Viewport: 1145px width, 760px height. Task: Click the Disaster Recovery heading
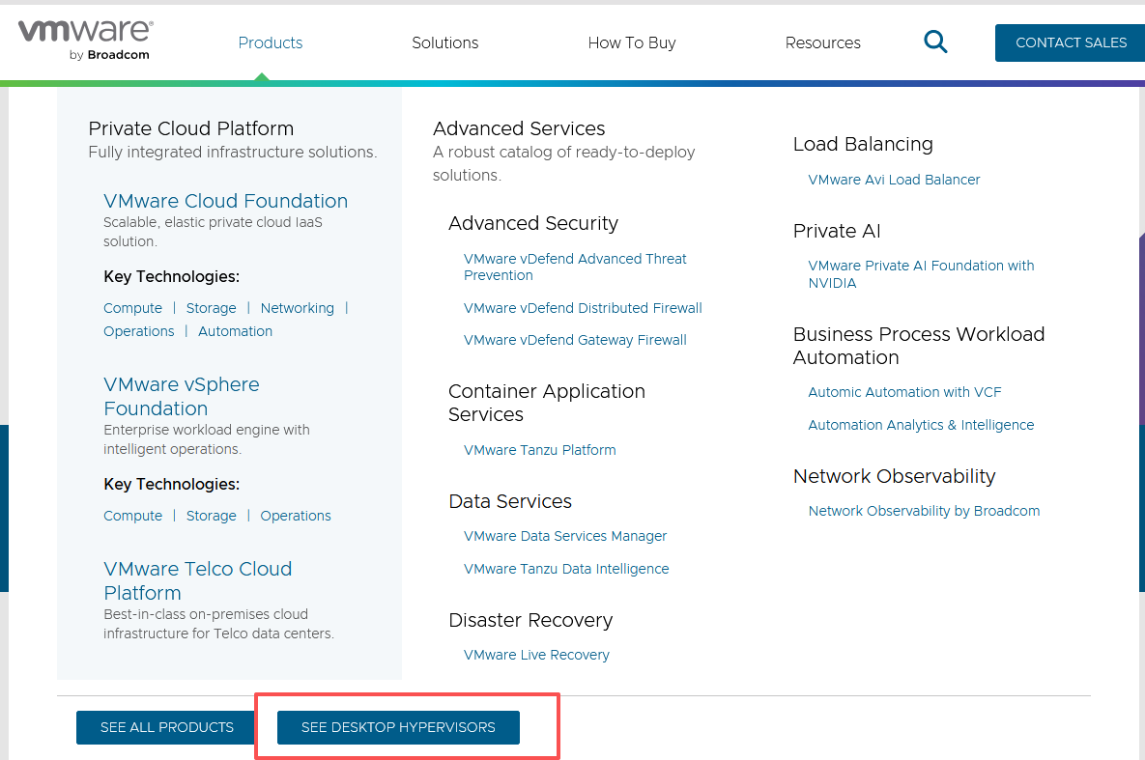530,621
